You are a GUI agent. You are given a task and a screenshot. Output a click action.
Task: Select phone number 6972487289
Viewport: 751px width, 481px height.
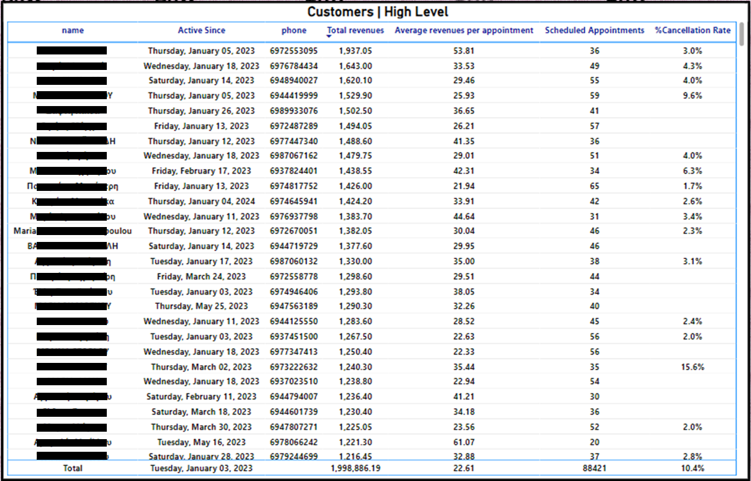pyautogui.click(x=293, y=126)
